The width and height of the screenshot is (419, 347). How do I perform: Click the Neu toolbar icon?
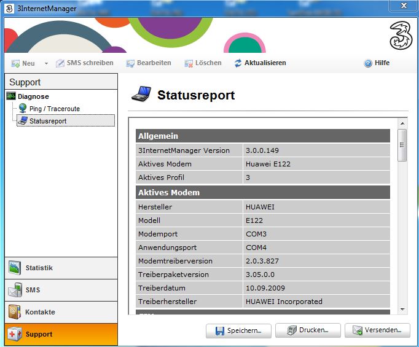click(15, 63)
